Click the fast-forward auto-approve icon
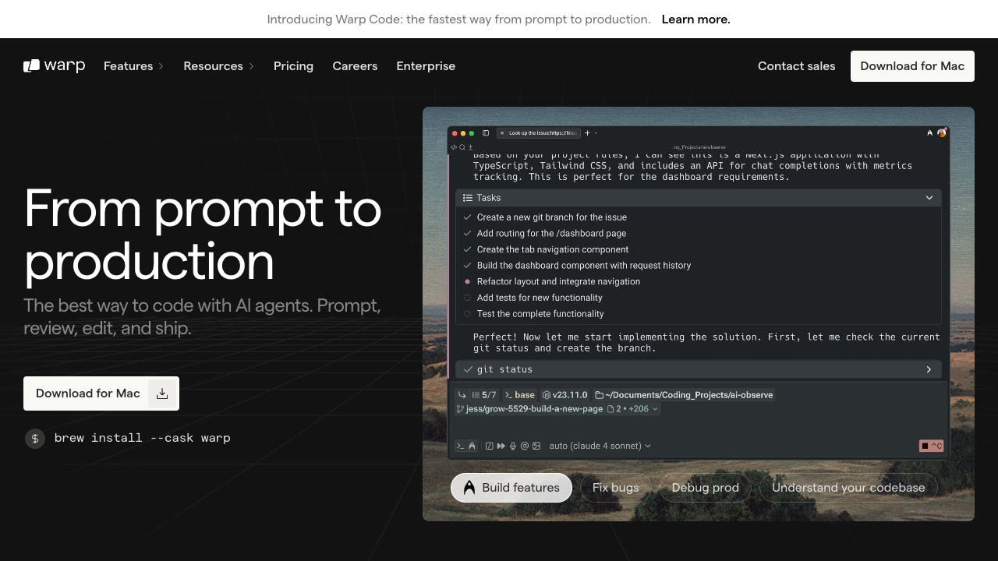Image resolution: width=998 pixels, height=561 pixels. [x=501, y=446]
